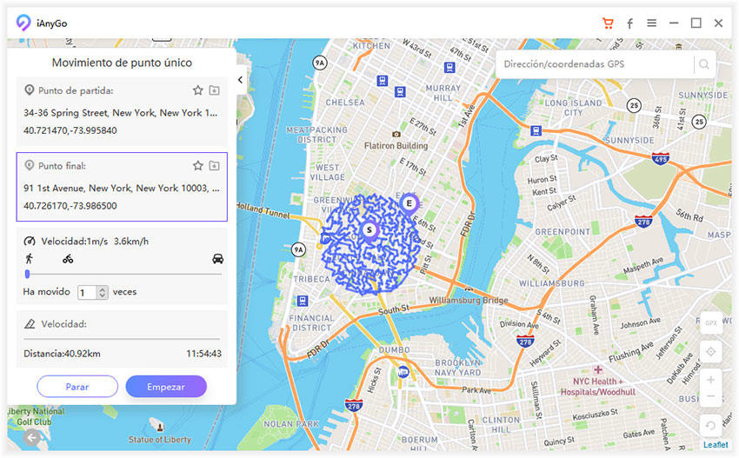Click the train station icon near Tribeca
The width and height of the screenshot is (739, 458).
[x=303, y=300]
